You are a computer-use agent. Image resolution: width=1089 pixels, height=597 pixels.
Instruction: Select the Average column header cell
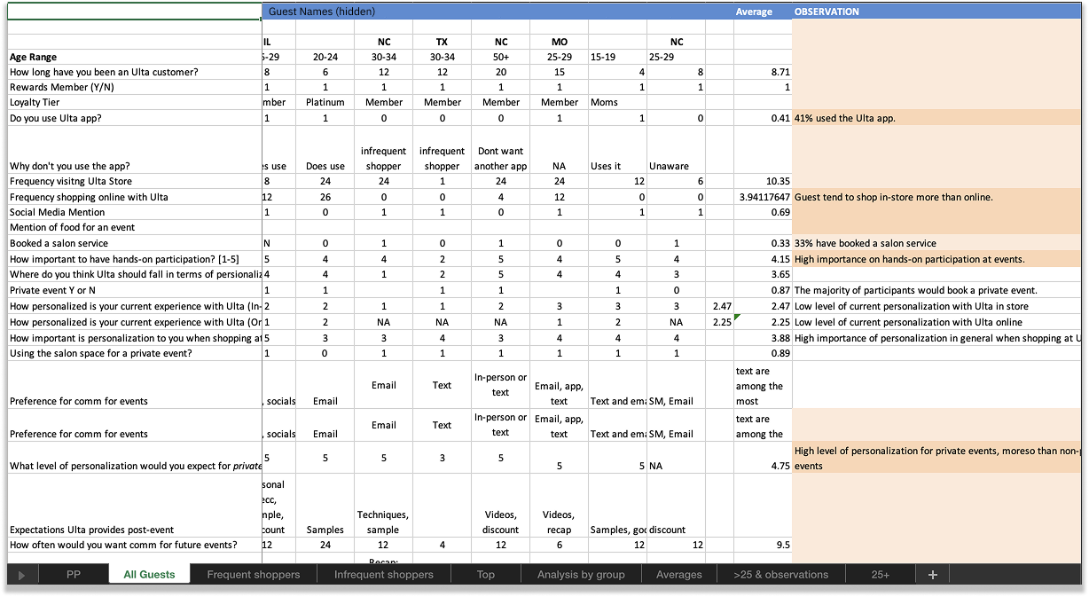pos(754,12)
